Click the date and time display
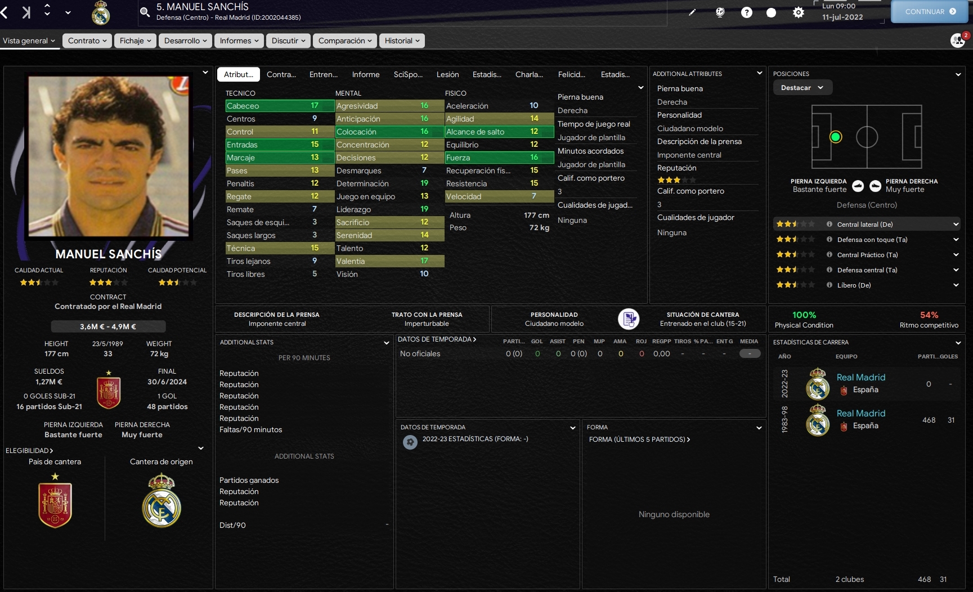This screenshot has width=973, height=592. pos(842,12)
